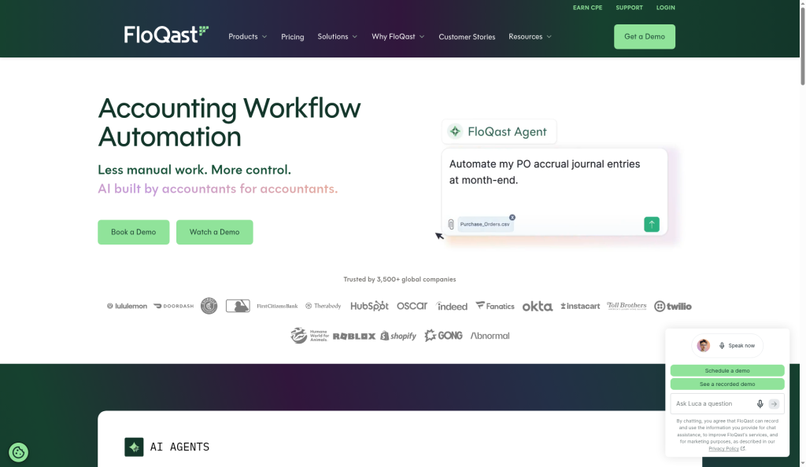Click the paperclip attachment icon
This screenshot has height=467, width=806.
(451, 224)
